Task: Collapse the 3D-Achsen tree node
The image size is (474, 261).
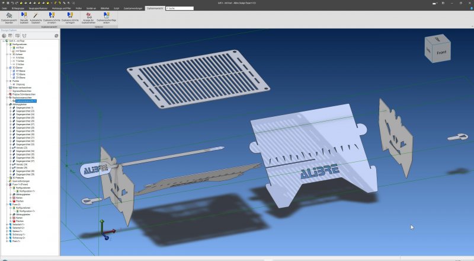Action: click(7, 54)
